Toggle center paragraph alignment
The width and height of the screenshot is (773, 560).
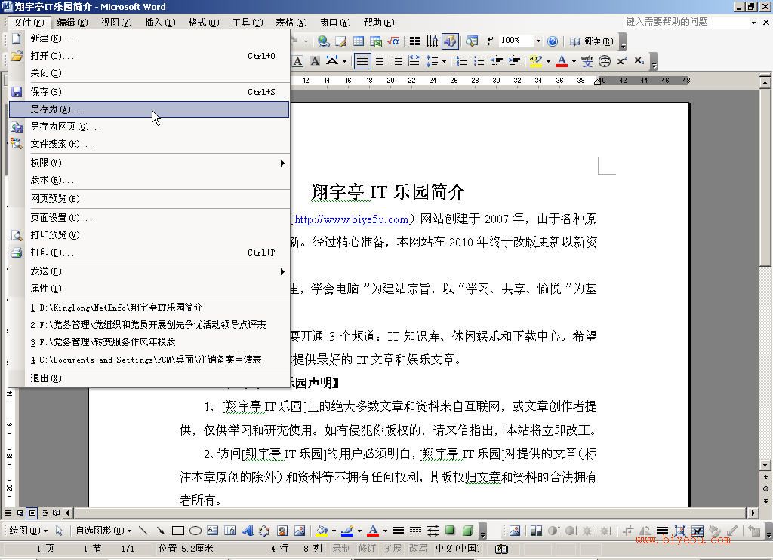(x=379, y=61)
